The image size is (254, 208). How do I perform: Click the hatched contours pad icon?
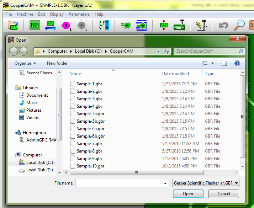click(x=142, y=25)
